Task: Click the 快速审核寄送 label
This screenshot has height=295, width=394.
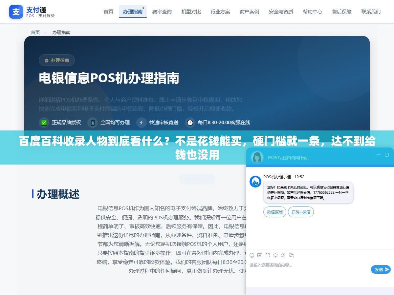Action: [x=164, y=122]
